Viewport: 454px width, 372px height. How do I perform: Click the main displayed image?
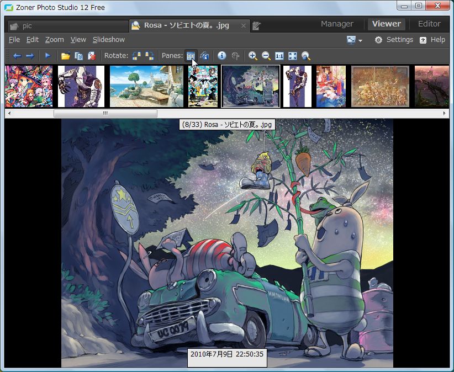[227, 243]
